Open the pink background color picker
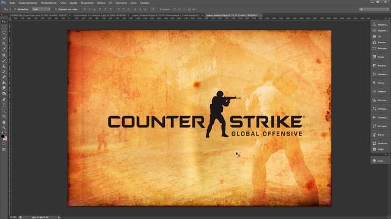This screenshot has height=219, width=391. [5, 139]
